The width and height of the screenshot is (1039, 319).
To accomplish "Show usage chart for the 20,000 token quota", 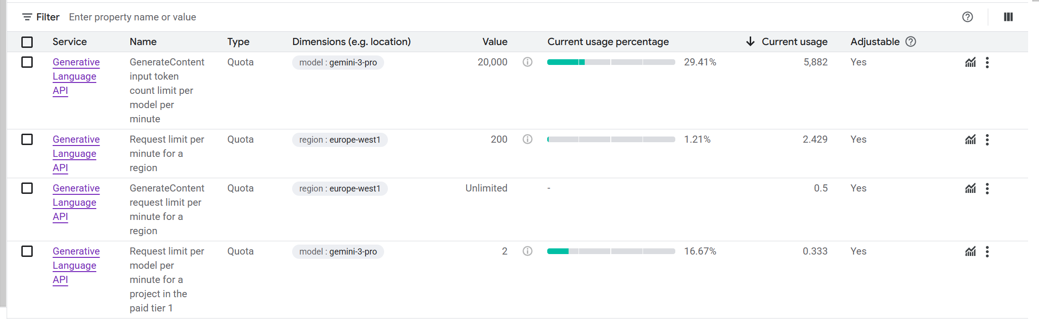I will [970, 62].
